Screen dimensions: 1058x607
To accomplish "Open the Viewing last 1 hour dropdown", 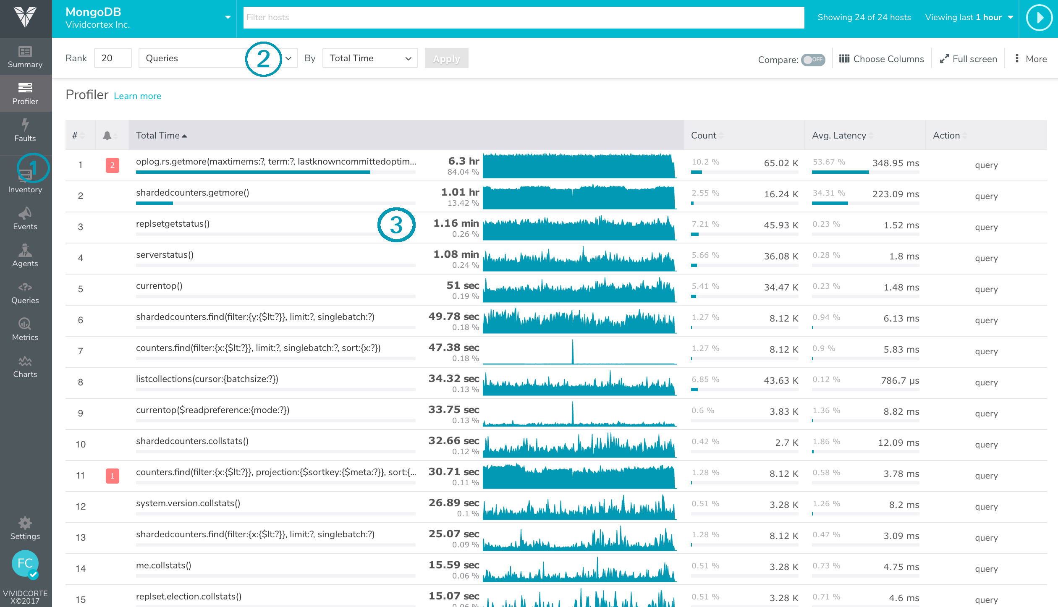I will point(969,18).
